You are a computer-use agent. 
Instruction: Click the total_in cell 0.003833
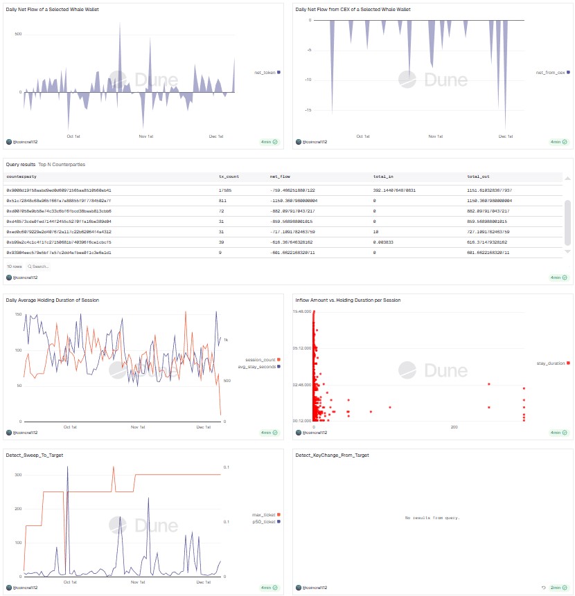pos(383,242)
